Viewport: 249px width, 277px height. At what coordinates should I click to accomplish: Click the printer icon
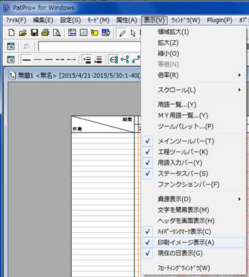point(45,33)
